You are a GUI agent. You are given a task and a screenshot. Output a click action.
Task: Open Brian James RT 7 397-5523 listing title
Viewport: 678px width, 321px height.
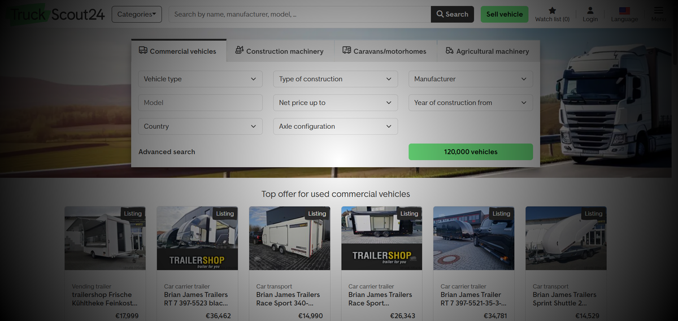[x=197, y=299]
